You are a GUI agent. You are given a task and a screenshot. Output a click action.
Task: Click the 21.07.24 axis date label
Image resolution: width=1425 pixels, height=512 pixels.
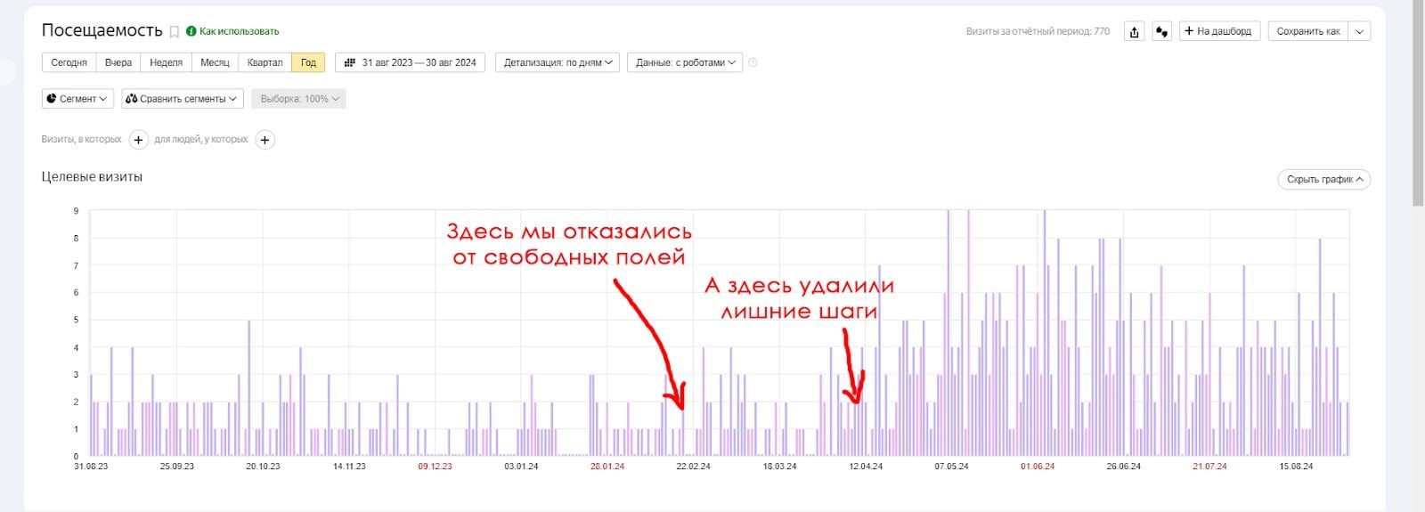click(x=1209, y=467)
